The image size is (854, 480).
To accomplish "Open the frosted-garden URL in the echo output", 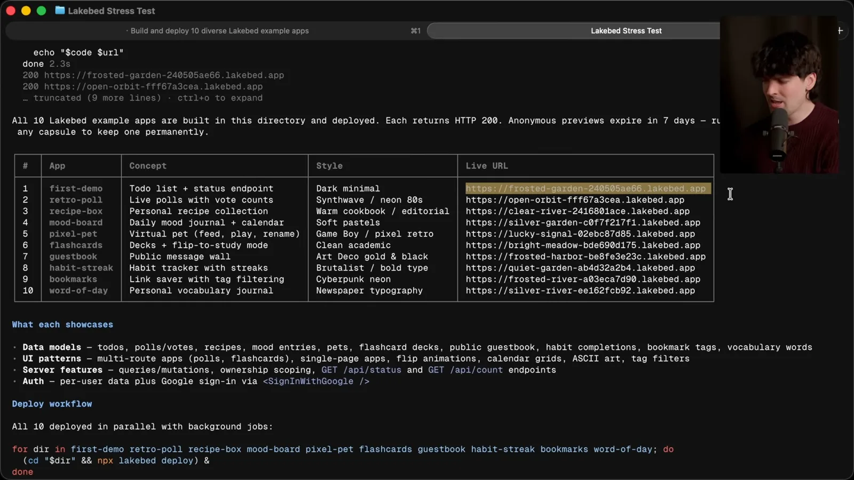I will pyautogui.click(x=164, y=75).
